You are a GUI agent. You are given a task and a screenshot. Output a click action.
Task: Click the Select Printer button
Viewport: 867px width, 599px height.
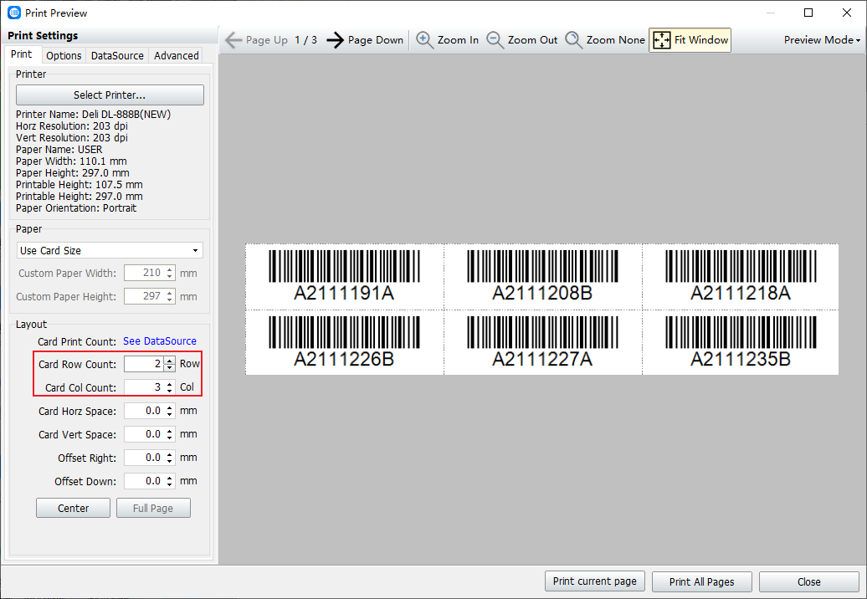[x=110, y=95]
